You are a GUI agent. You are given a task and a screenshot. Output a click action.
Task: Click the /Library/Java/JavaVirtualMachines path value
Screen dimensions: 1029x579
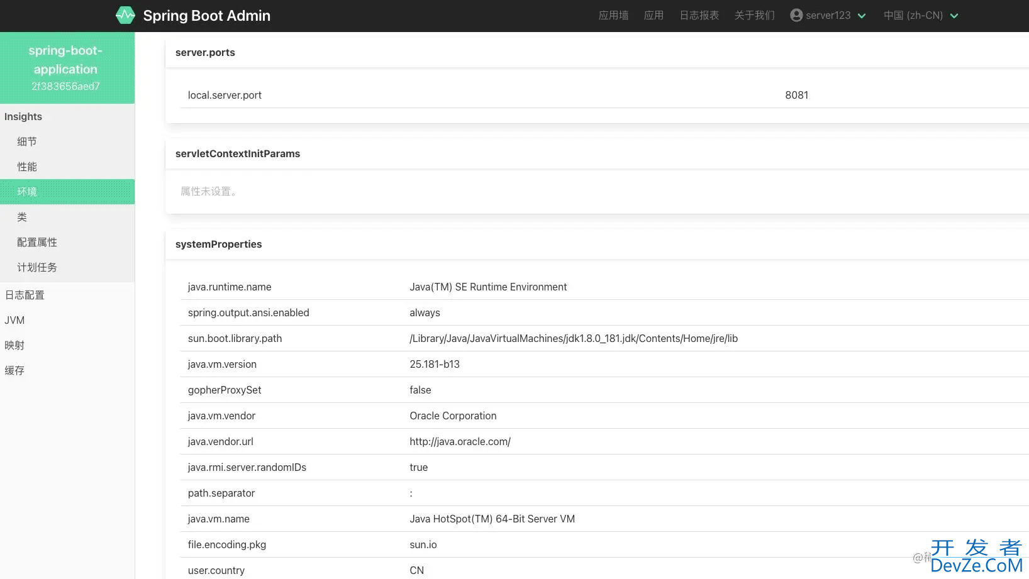coord(574,338)
